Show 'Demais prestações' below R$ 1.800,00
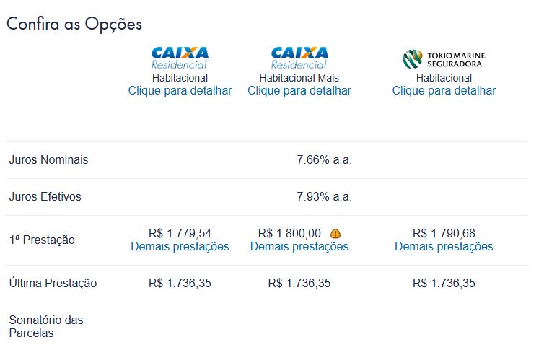The image size is (544, 350). click(x=299, y=247)
